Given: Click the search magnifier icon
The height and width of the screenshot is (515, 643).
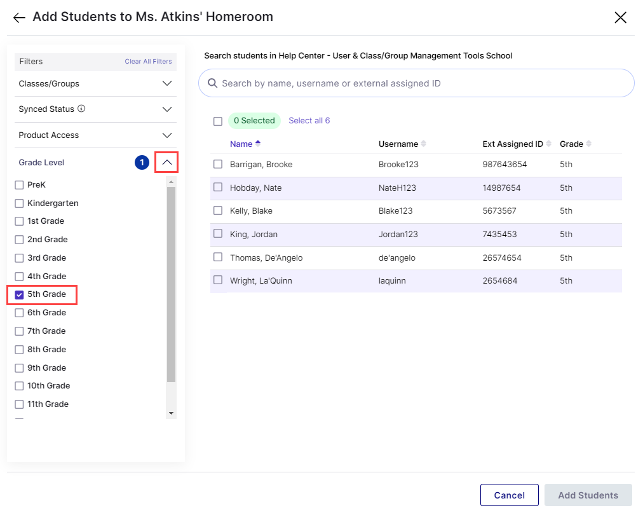Looking at the screenshot, I should click(212, 83).
